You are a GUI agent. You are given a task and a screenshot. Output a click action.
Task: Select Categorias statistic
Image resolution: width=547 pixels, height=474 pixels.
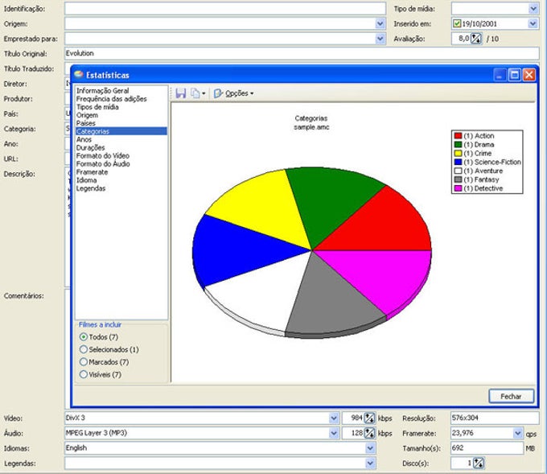121,131
